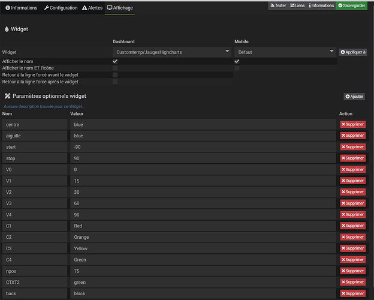The width and height of the screenshot is (374, 300).
Task: Delete the npos parameter row
Action: [x=353, y=271]
